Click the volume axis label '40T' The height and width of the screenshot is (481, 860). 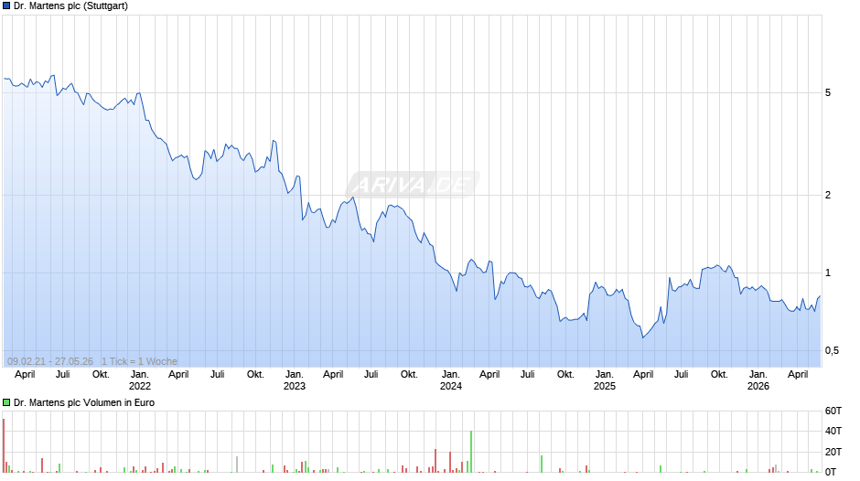pyautogui.click(x=833, y=431)
